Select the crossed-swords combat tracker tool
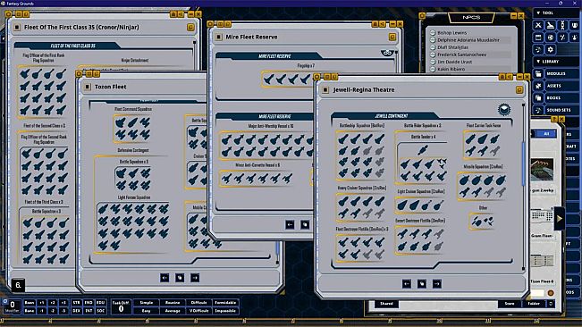 click(x=538, y=25)
